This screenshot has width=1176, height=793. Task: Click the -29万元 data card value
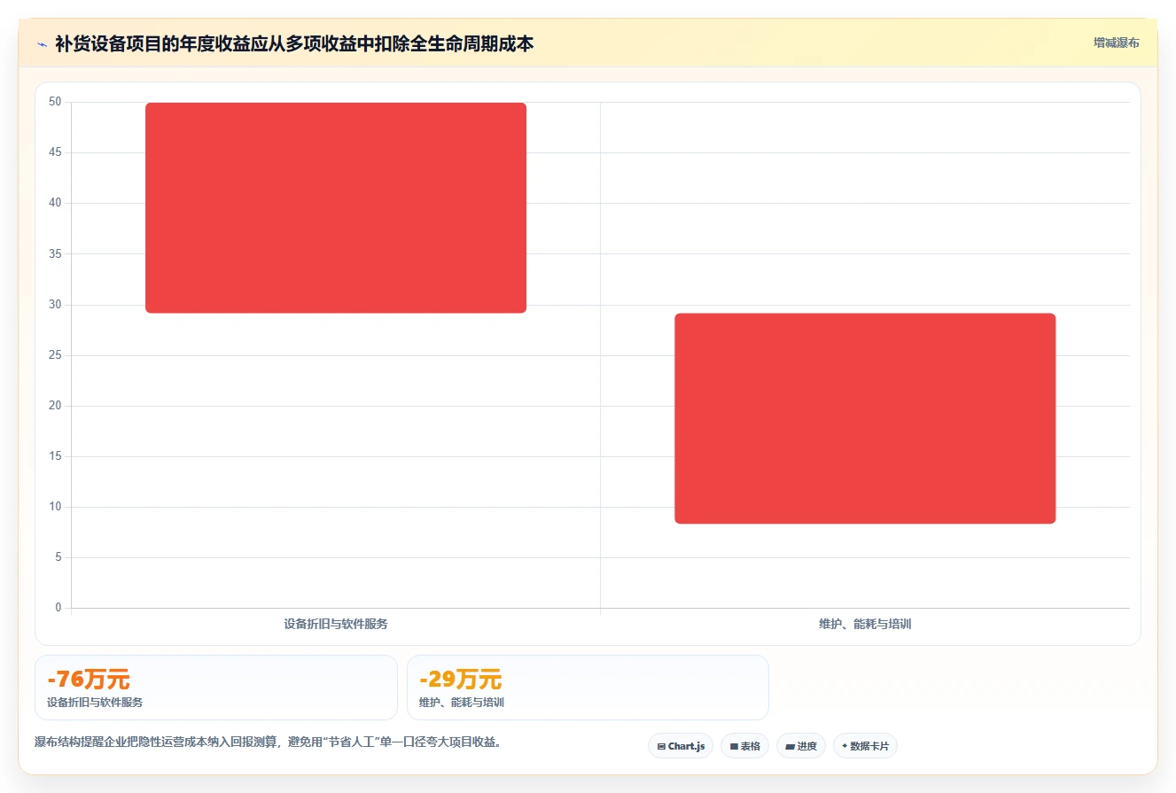pos(461,680)
